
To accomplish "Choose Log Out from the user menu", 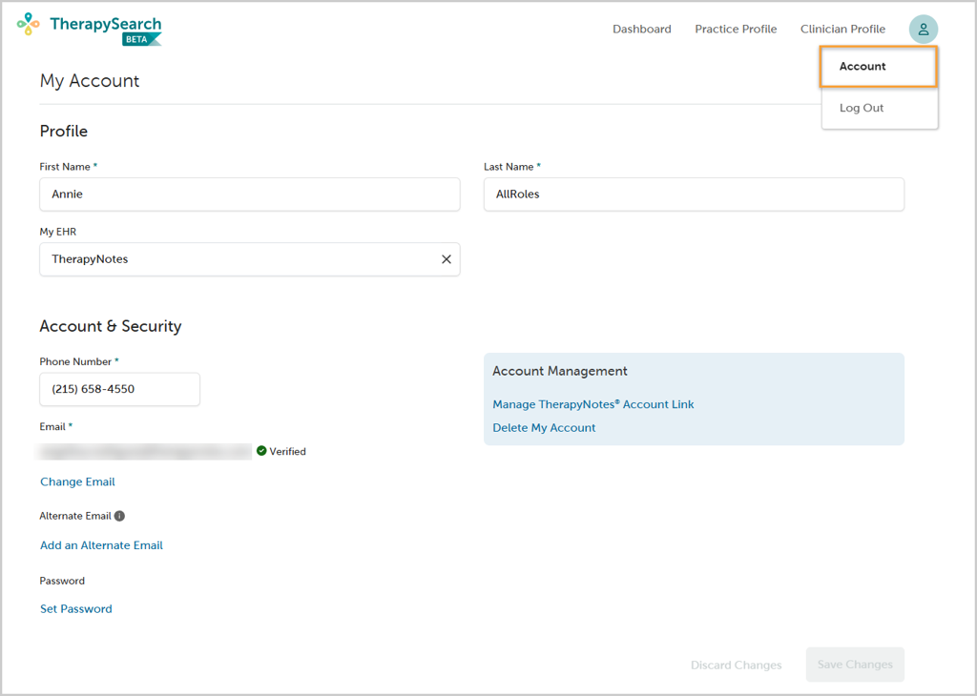I will pyautogui.click(x=862, y=108).
